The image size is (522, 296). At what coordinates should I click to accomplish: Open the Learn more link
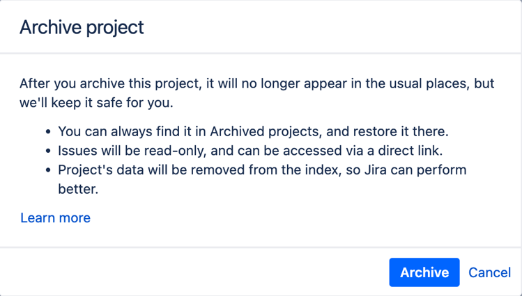tap(55, 217)
